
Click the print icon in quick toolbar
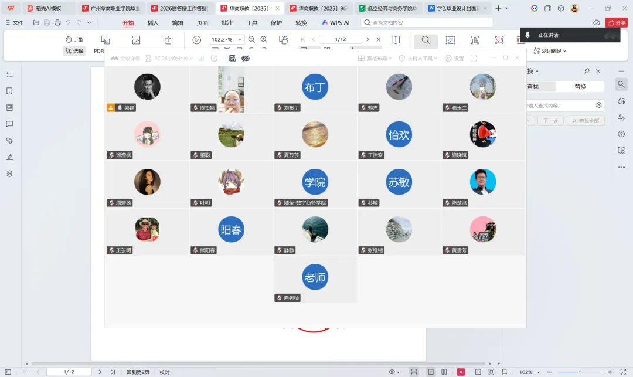(x=57, y=23)
